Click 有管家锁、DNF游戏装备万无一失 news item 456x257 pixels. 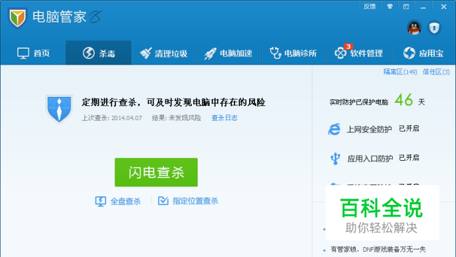[x=378, y=250]
